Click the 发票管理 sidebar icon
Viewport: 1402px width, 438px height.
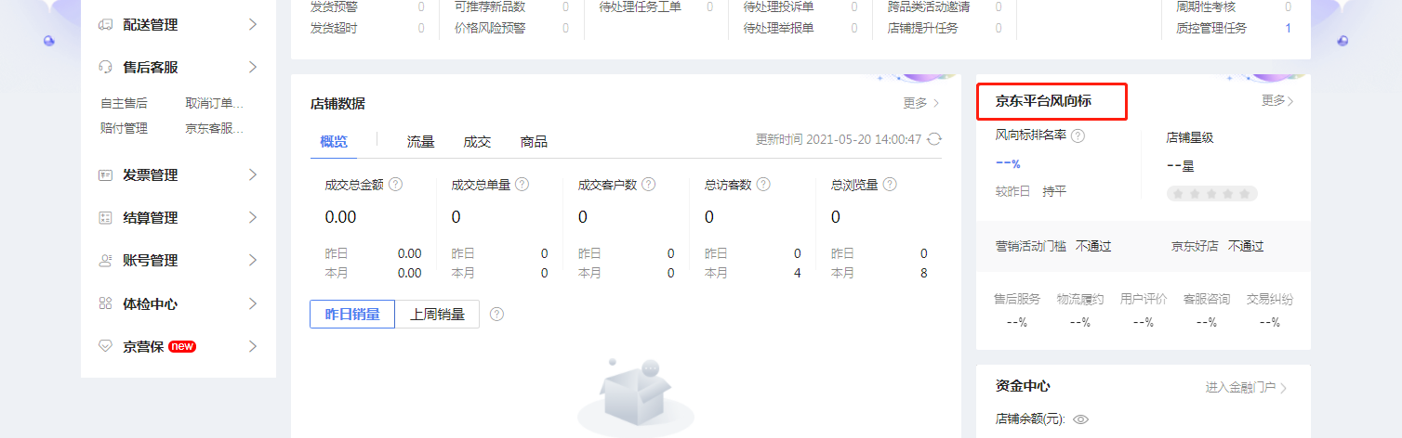pos(105,175)
